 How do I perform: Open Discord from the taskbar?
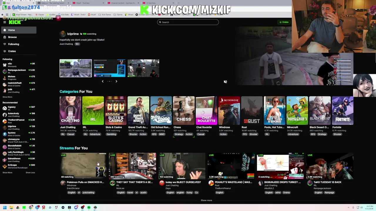(76, 207)
